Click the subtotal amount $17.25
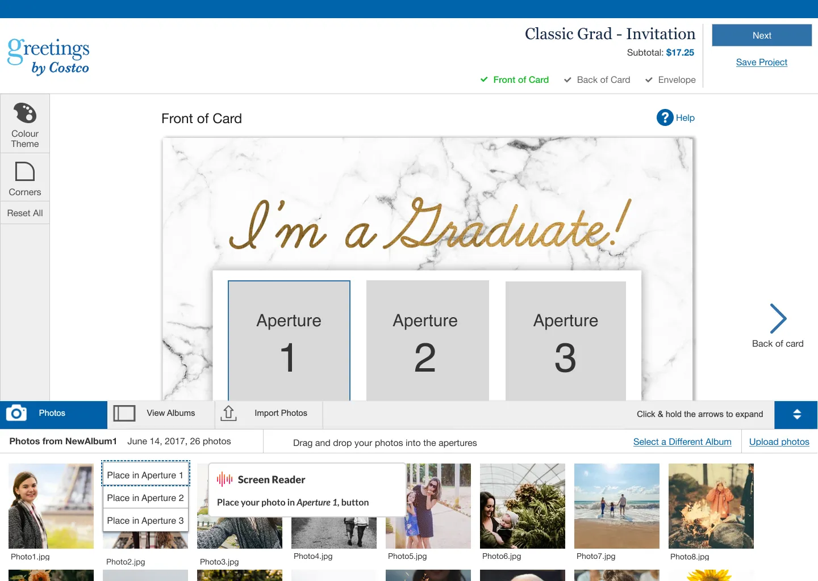Screen dimensions: 818x581 click(x=680, y=53)
